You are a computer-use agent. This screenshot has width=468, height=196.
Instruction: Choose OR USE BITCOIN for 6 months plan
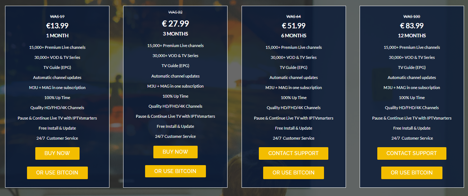(293, 173)
